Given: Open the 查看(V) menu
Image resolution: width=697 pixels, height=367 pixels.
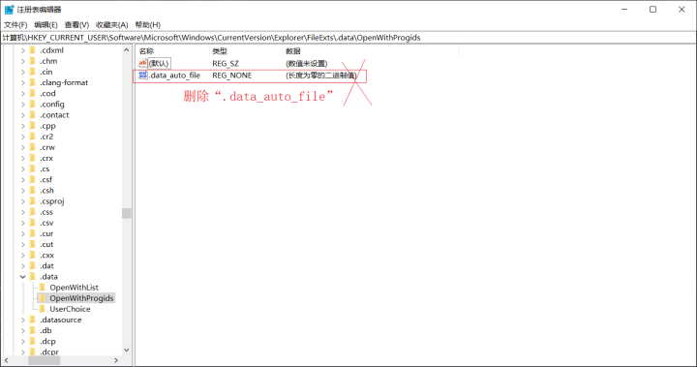Looking at the screenshot, I should 76,25.
